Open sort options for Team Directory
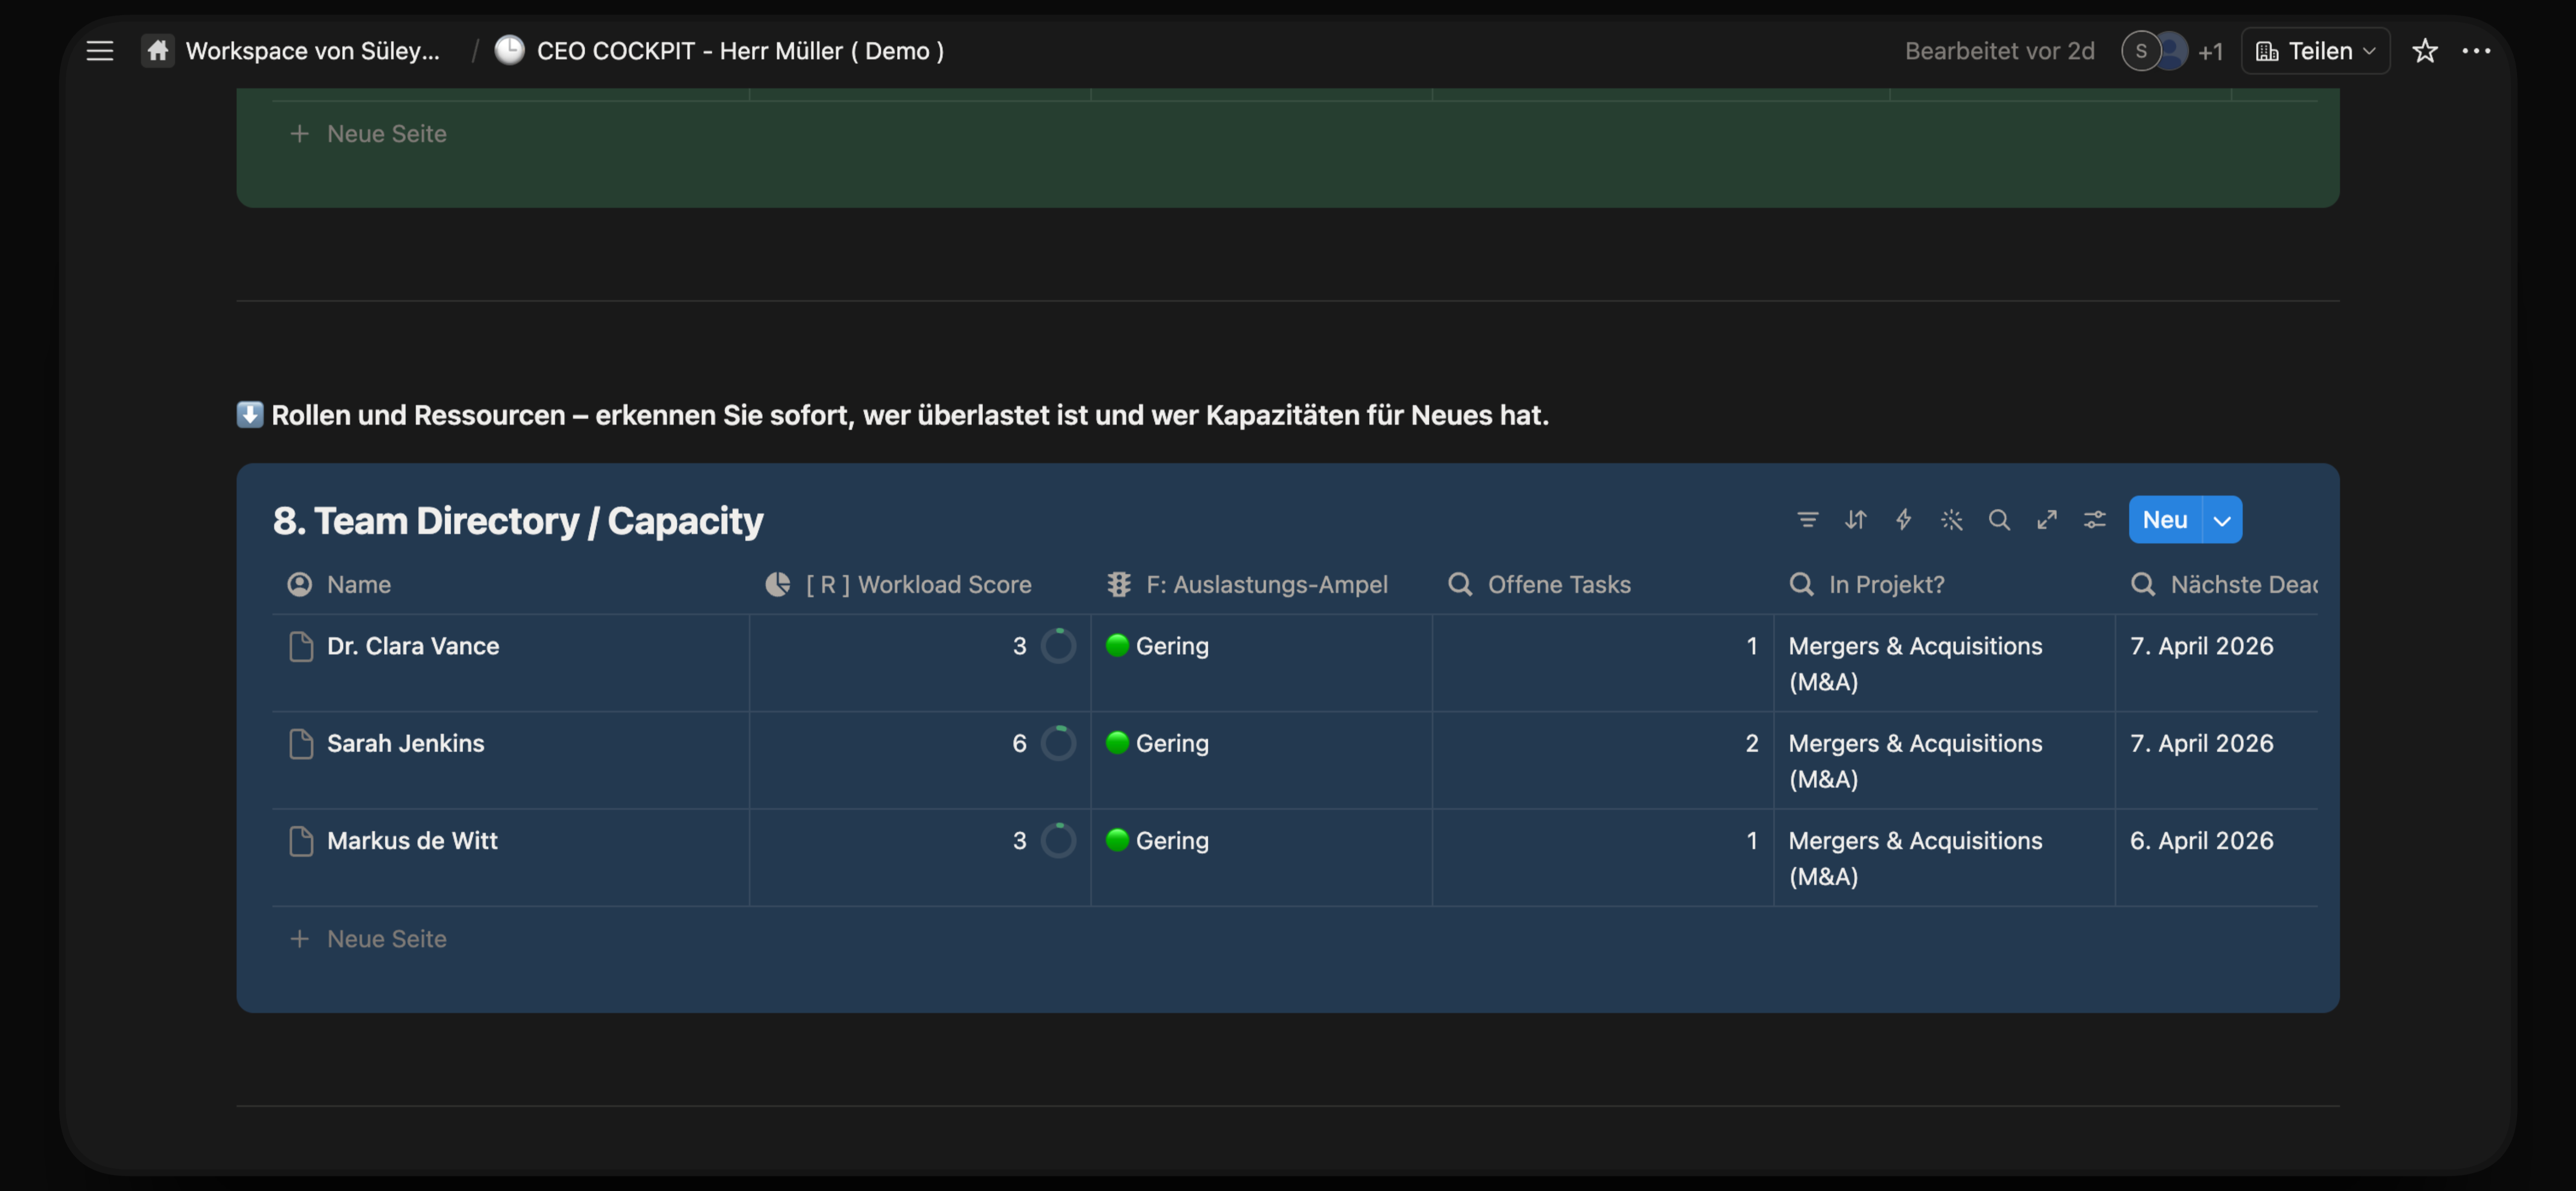The image size is (2576, 1191). [1855, 520]
